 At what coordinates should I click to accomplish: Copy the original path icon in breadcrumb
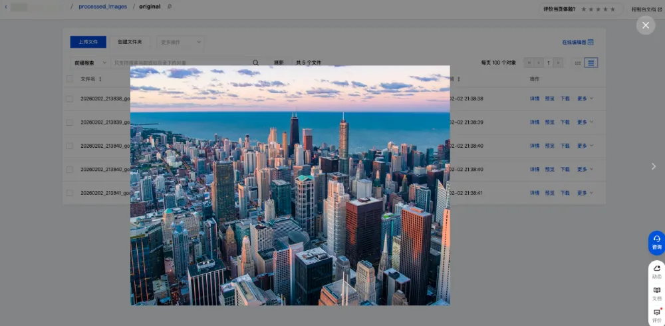(x=170, y=7)
